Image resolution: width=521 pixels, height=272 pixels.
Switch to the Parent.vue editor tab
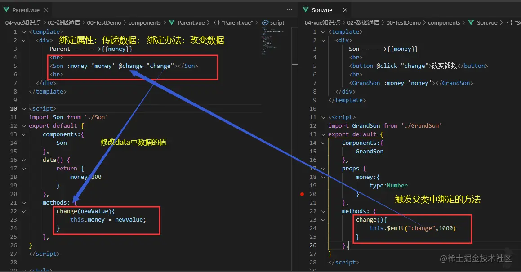pyautogui.click(x=26, y=10)
